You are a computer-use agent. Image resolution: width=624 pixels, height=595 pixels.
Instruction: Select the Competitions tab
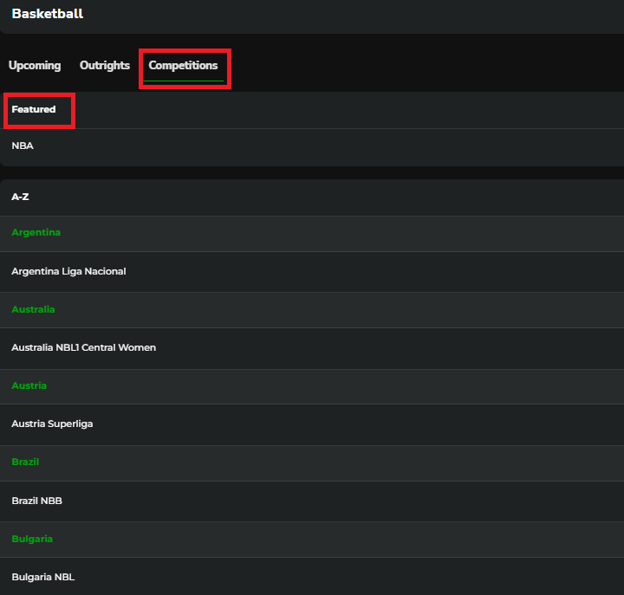coord(183,65)
